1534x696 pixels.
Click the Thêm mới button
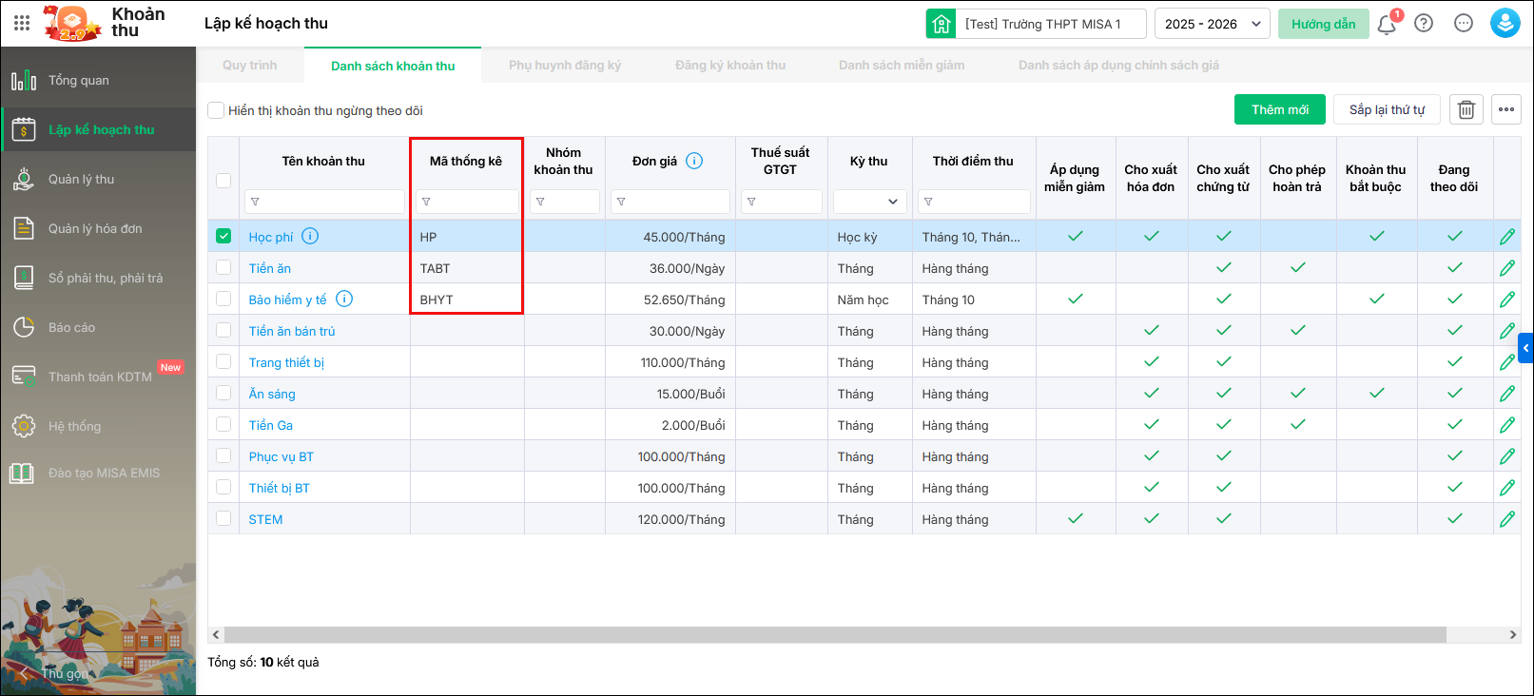click(x=1279, y=110)
